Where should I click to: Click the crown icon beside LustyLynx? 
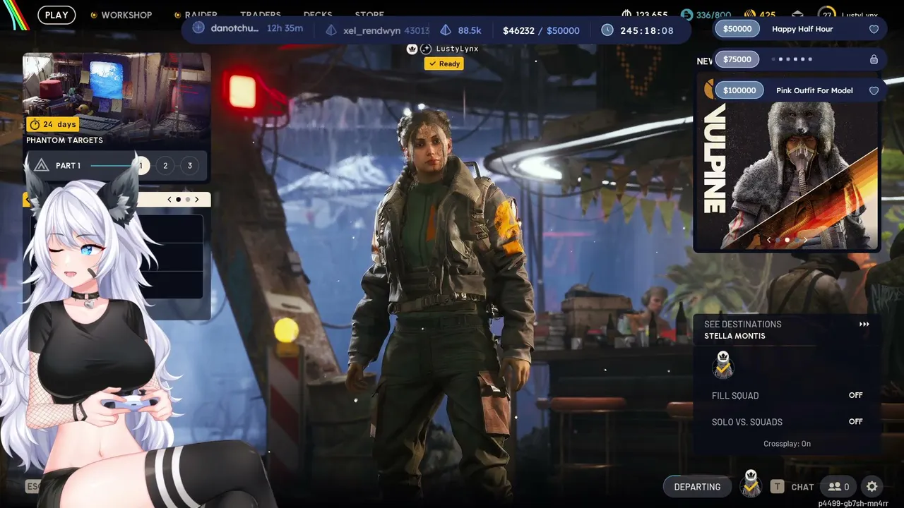[412, 49]
